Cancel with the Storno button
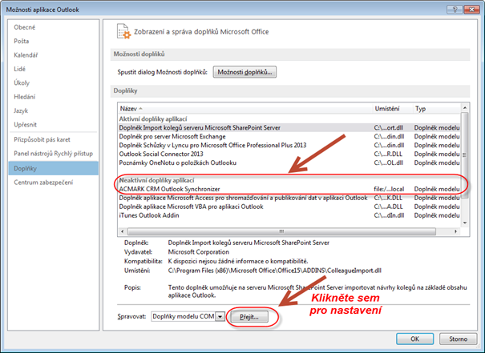The height and width of the screenshot is (353, 485). [x=458, y=339]
